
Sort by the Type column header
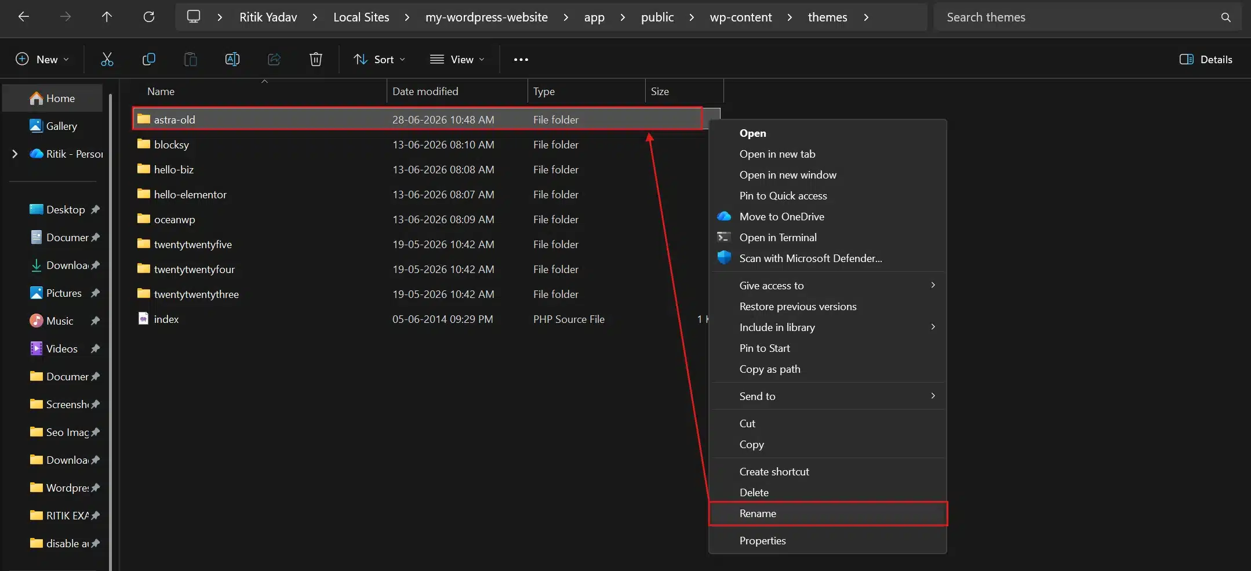pos(586,91)
